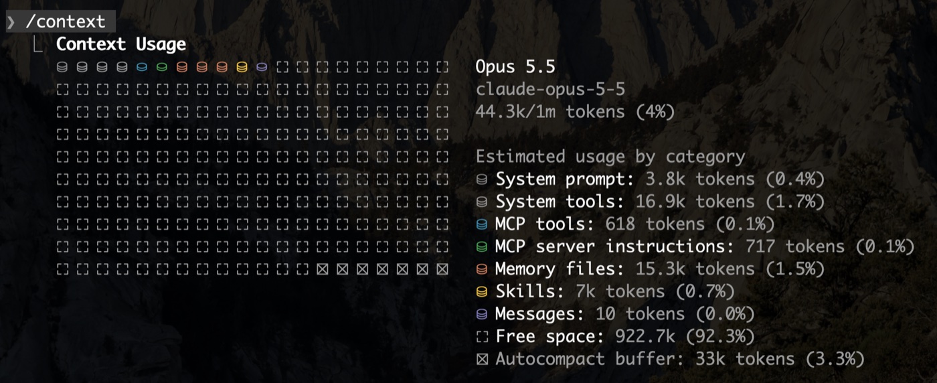The image size is (937, 383).
Task: Click the yellow Skills legend icon
Action: [482, 292]
